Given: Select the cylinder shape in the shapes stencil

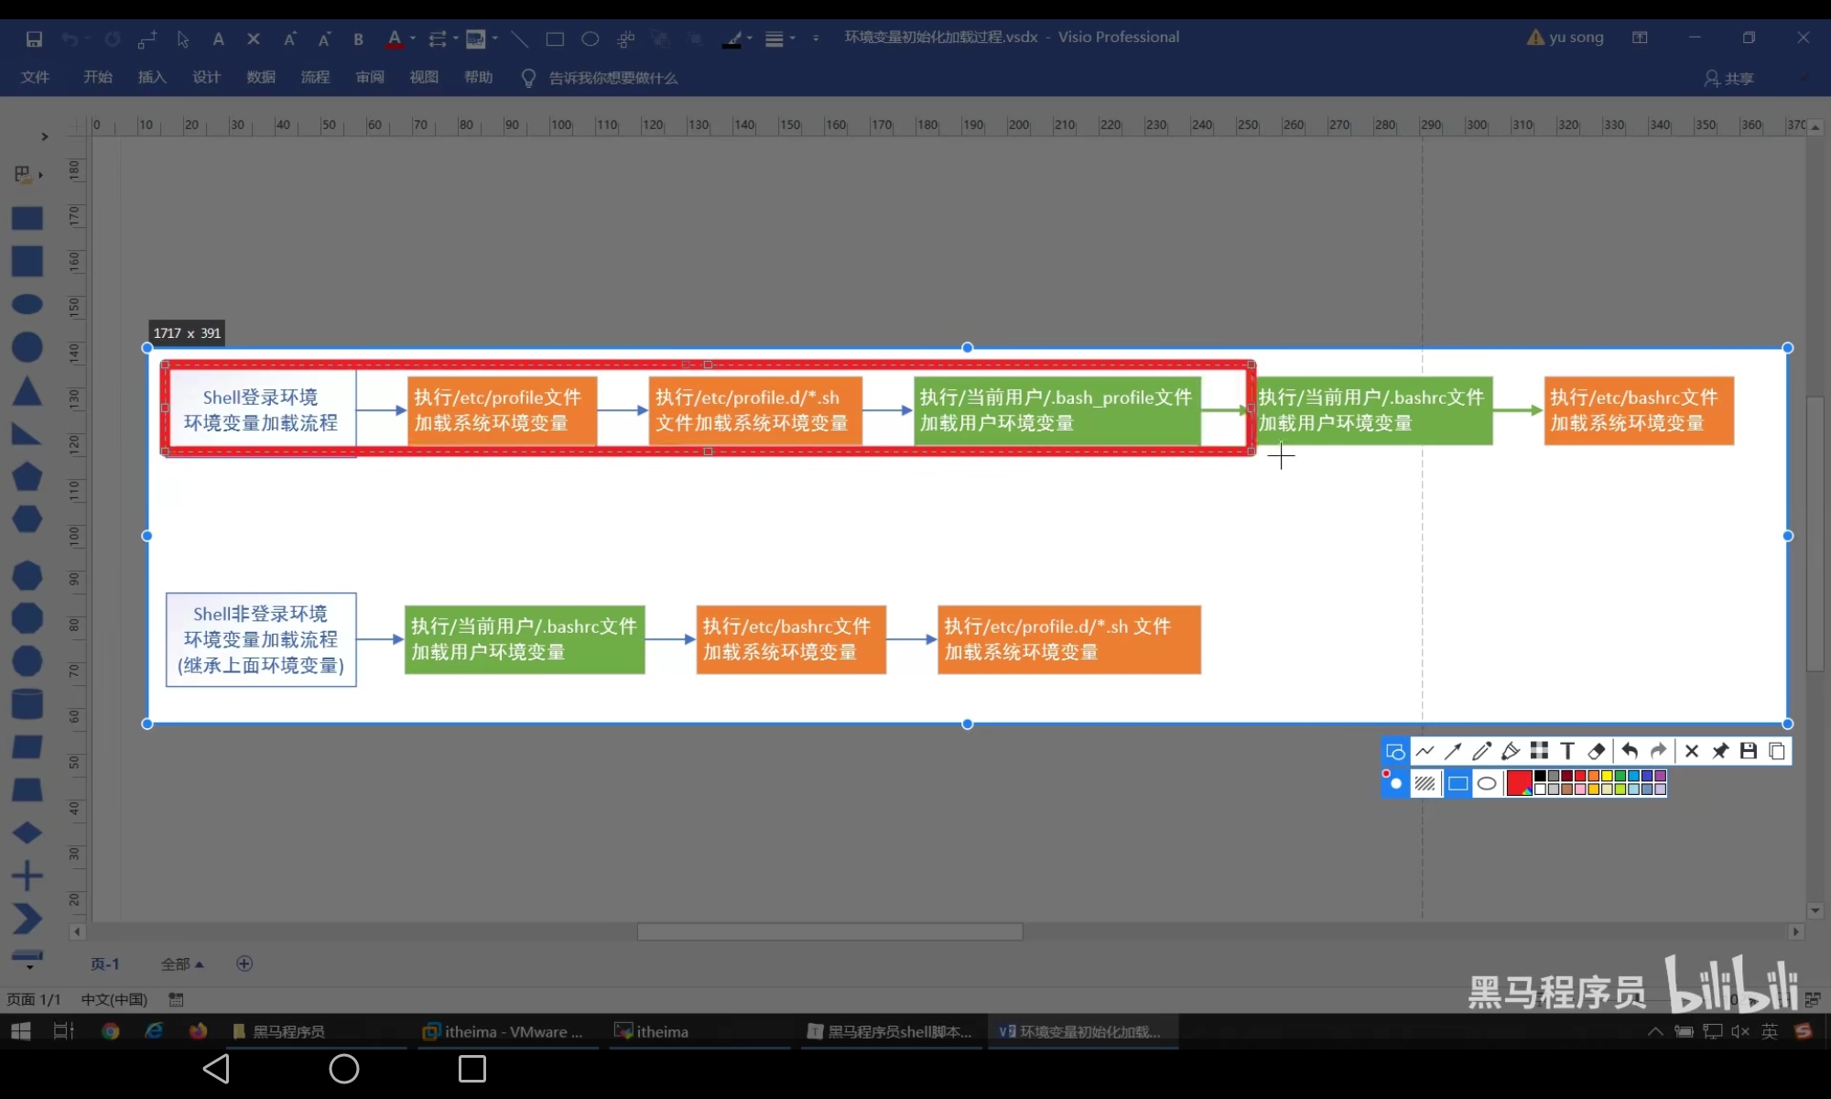Looking at the screenshot, I should (27, 703).
